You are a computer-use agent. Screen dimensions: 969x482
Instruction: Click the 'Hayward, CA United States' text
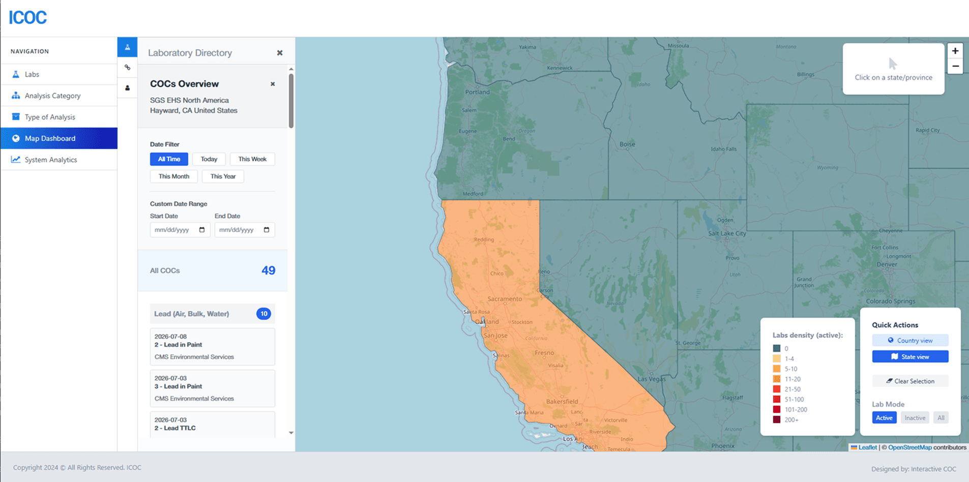(193, 110)
